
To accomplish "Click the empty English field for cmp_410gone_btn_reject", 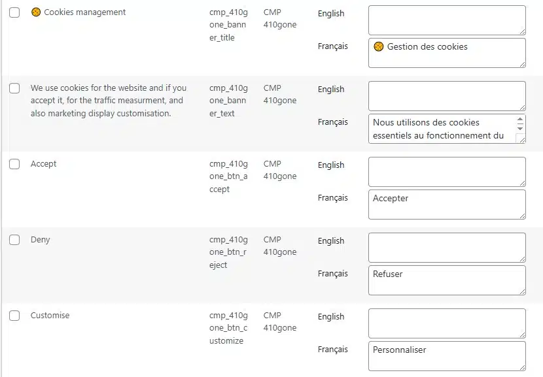I will [446, 247].
